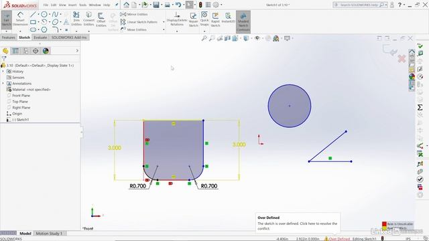
Task: Expand the Quick Snaps dropdown arrow
Action: click(x=204, y=31)
